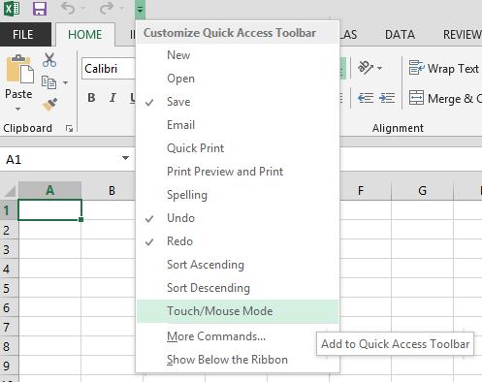482x382 pixels.
Task: Select column A header
Action: coord(49,190)
